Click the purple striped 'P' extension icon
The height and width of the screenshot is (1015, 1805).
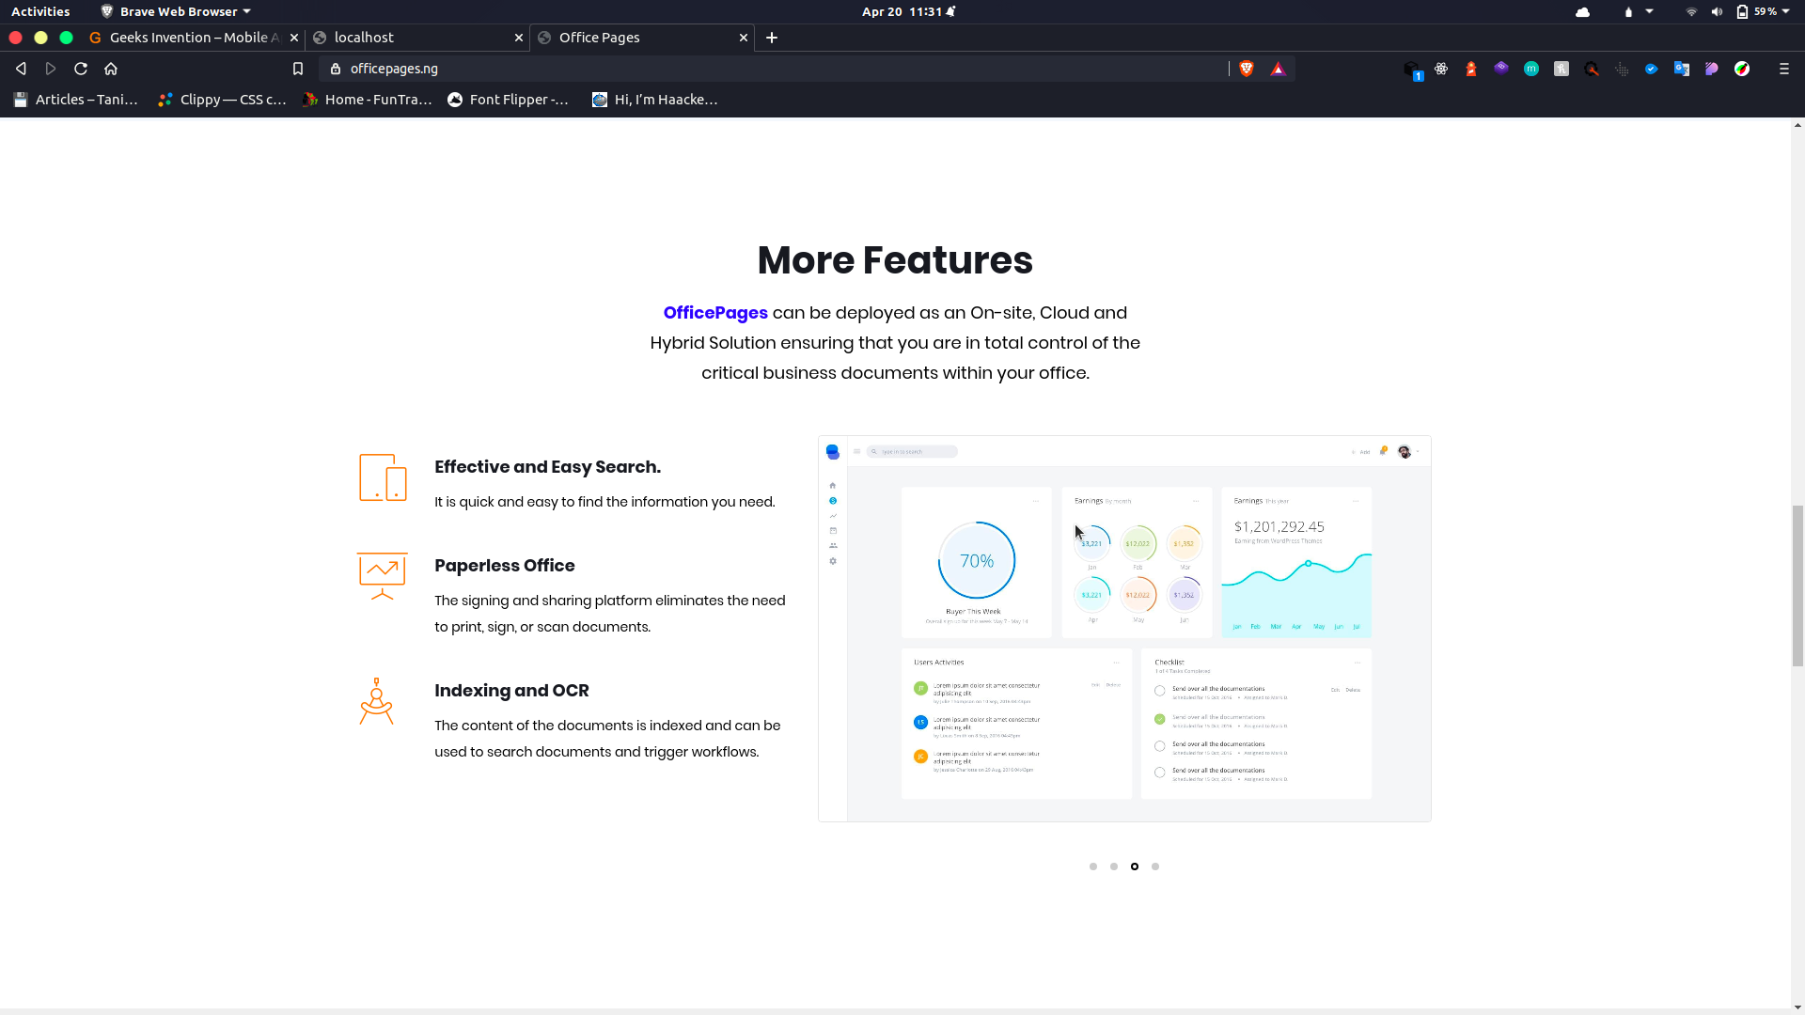coord(1712,69)
